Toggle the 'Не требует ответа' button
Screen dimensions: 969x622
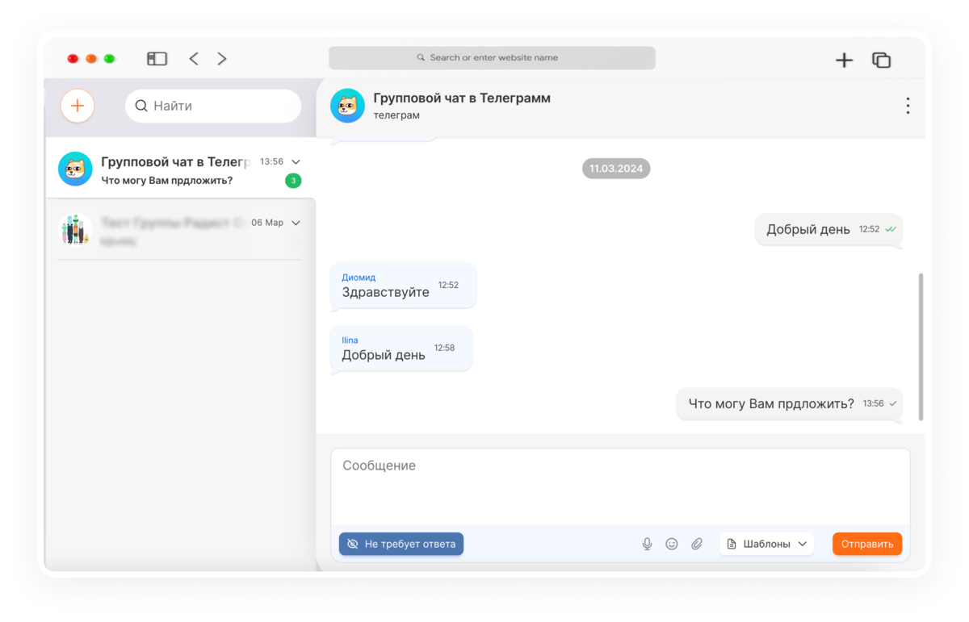[401, 544]
